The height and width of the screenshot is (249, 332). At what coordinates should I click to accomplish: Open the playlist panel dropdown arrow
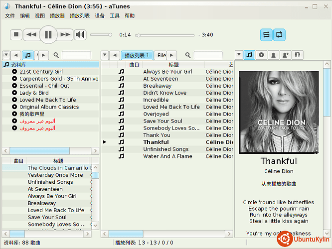coord(105,55)
